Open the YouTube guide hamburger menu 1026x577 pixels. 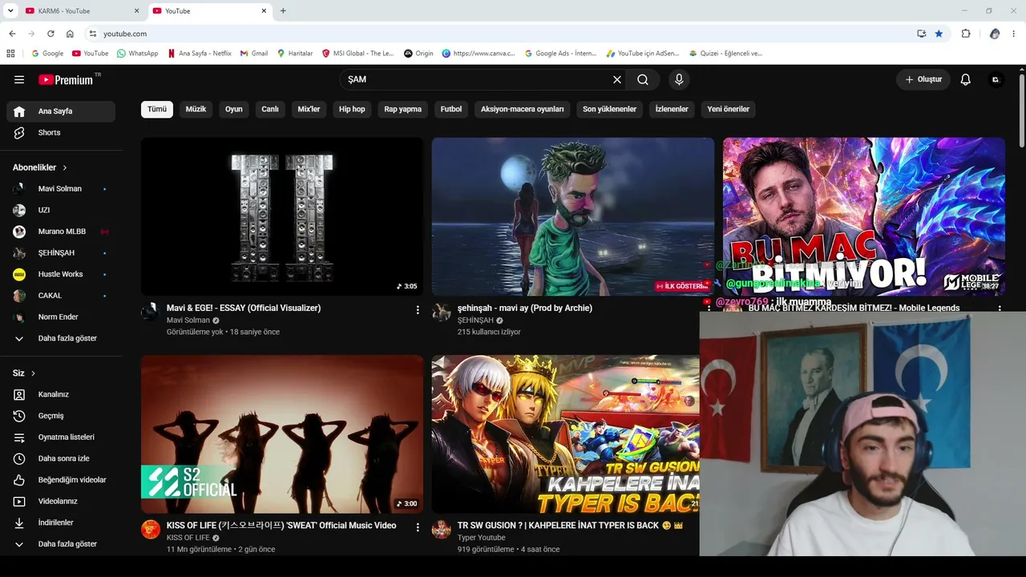(x=19, y=79)
